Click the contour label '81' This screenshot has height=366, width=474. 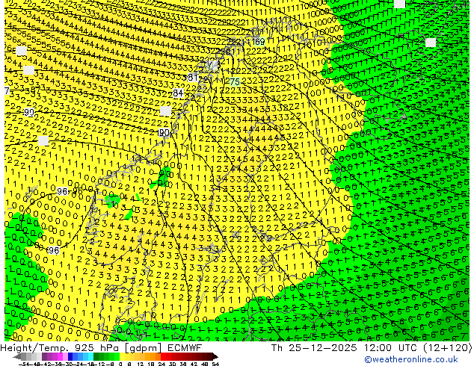click(x=193, y=77)
